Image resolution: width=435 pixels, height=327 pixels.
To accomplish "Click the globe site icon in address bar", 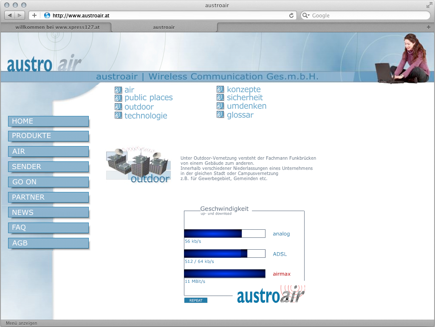I will pyautogui.click(x=47, y=15).
